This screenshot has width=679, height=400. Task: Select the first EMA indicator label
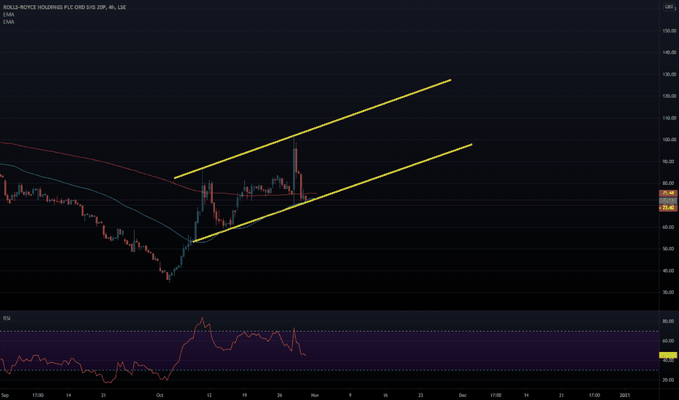click(x=8, y=15)
